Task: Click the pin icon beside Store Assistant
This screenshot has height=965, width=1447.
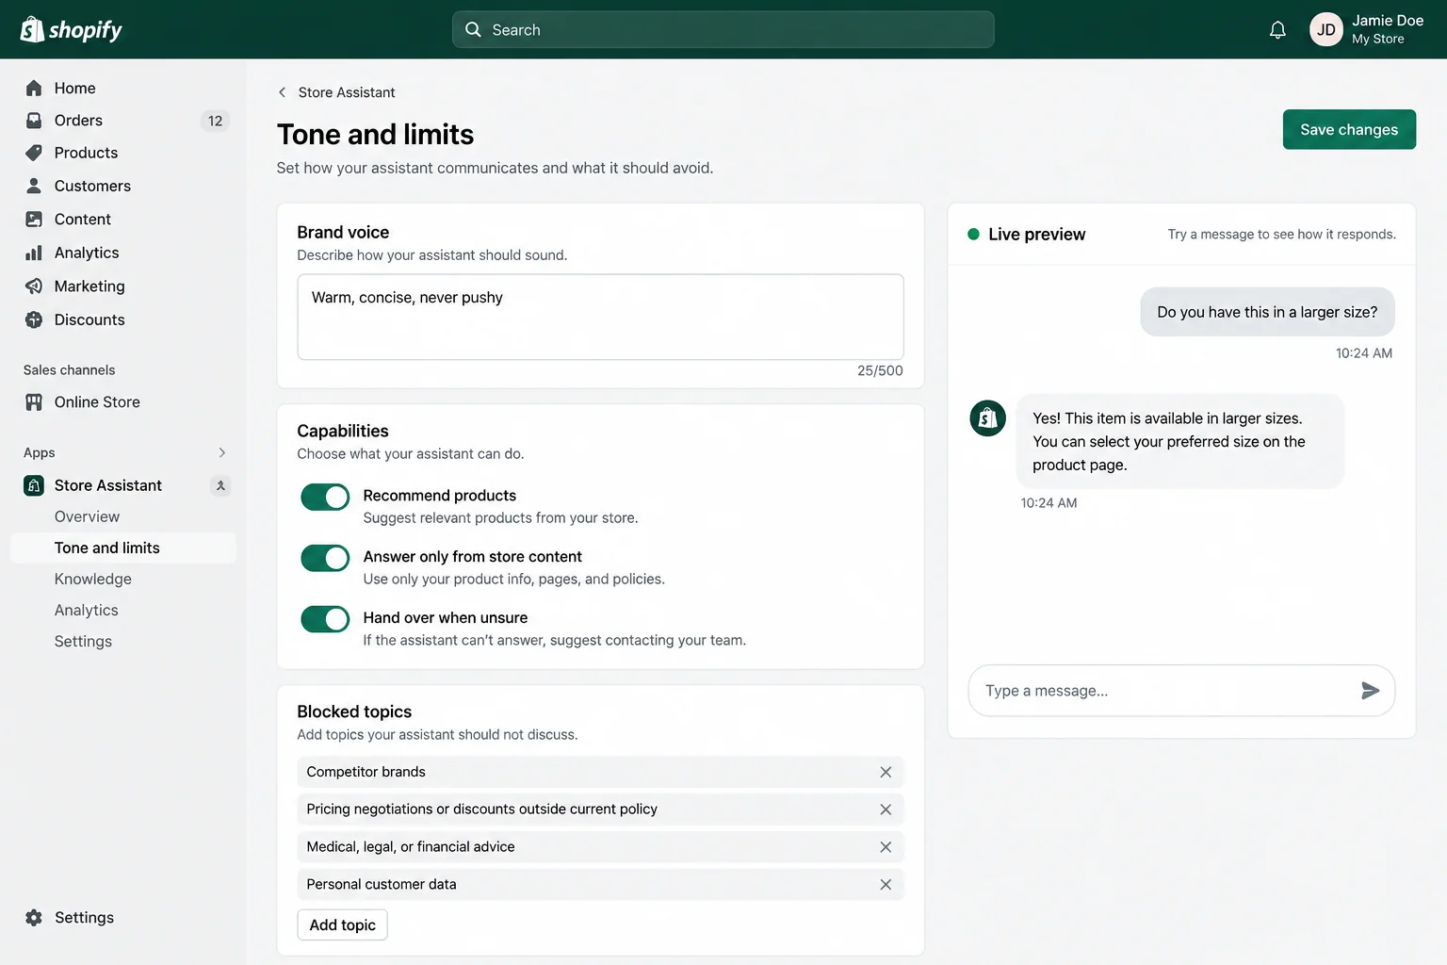Action: click(x=220, y=485)
